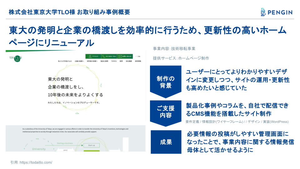Switch site language to JP
The height and width of the screenshot is (169, 300).
pos(136,57)
